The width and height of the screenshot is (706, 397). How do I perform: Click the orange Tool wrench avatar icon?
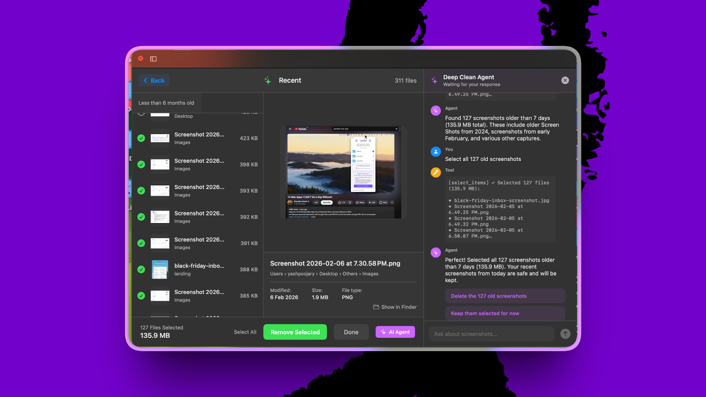436,172
